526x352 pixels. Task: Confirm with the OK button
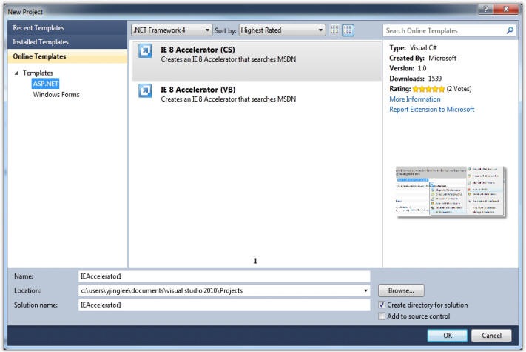click(x=447, y=336)
